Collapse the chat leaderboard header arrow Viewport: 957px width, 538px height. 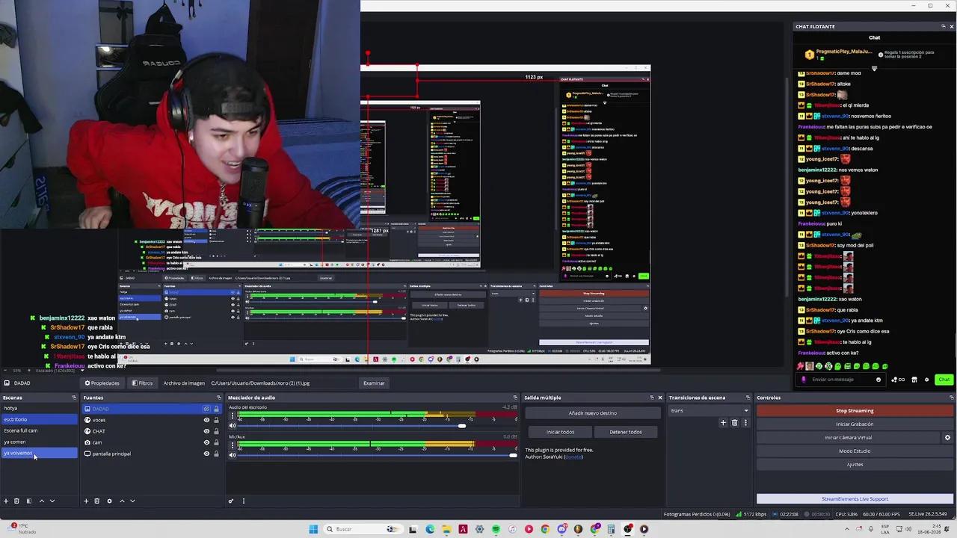point(874,68)
